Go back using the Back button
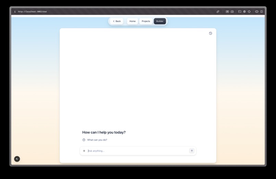Viewport: 276px width, 179px height. click(117, 21)
